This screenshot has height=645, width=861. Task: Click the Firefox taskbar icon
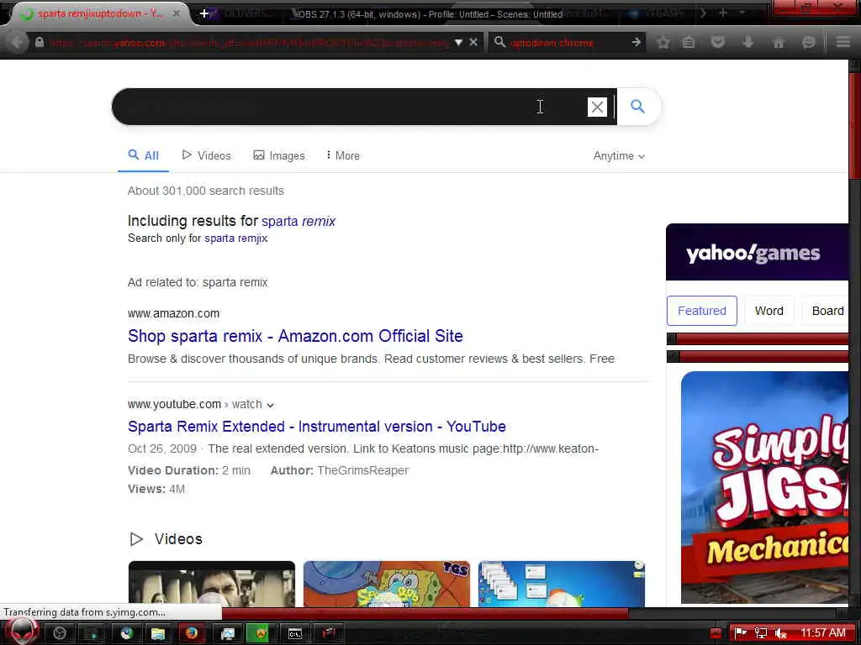pyautogui.click(x=191, y=633)
